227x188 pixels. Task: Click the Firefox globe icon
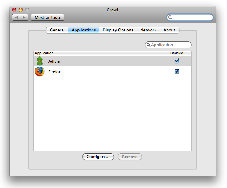pyautogui.click(x=40, y=71)
